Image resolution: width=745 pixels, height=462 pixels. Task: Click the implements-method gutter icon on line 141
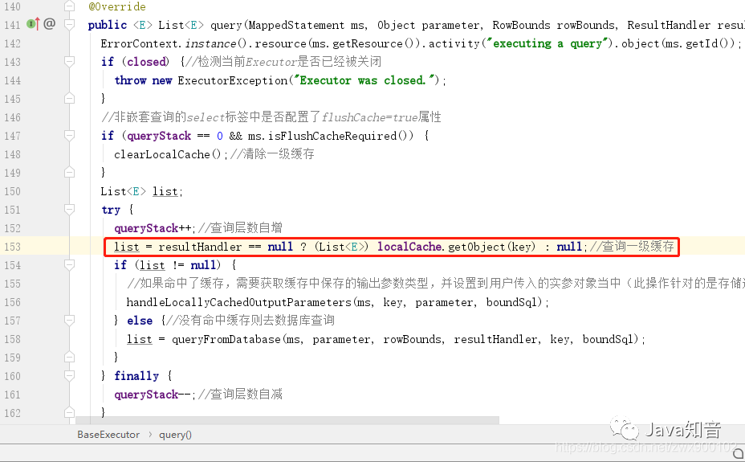tap(33, 23)
